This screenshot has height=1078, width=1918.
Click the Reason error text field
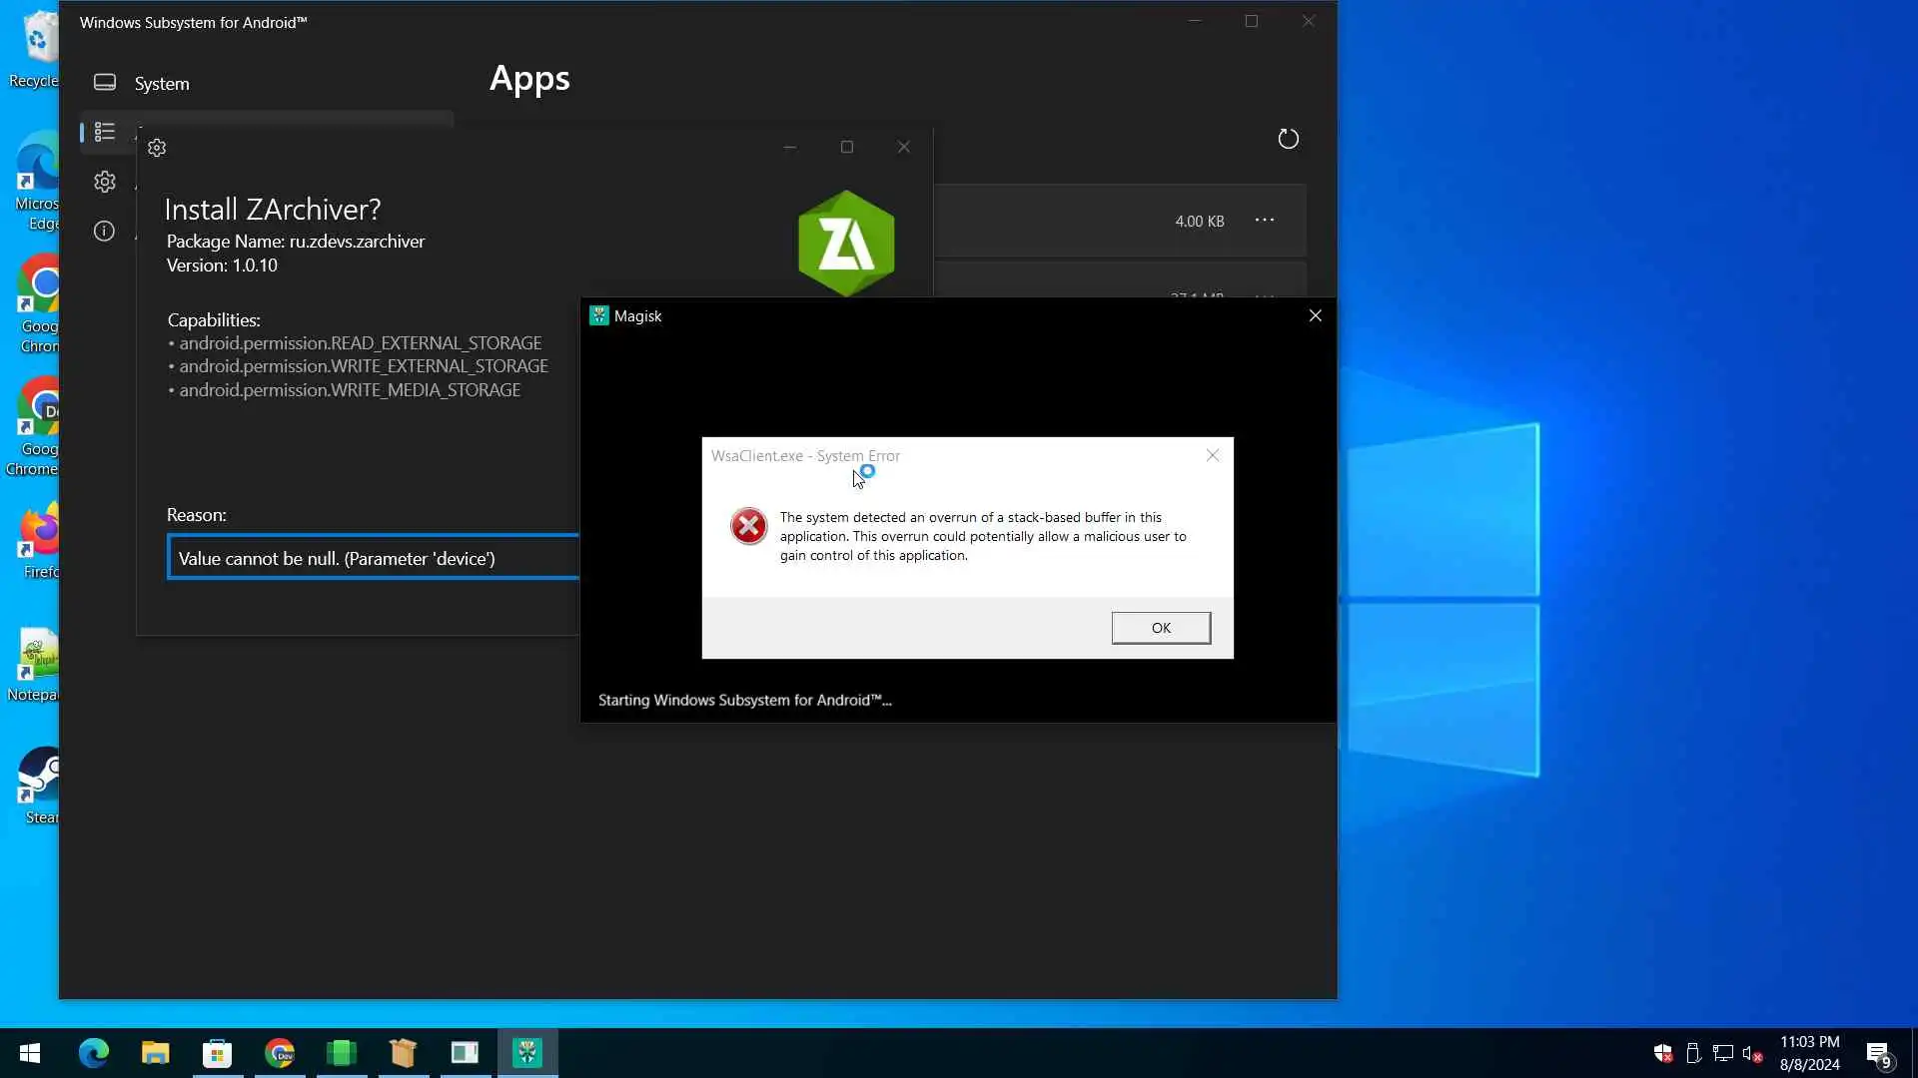(372, 558)
